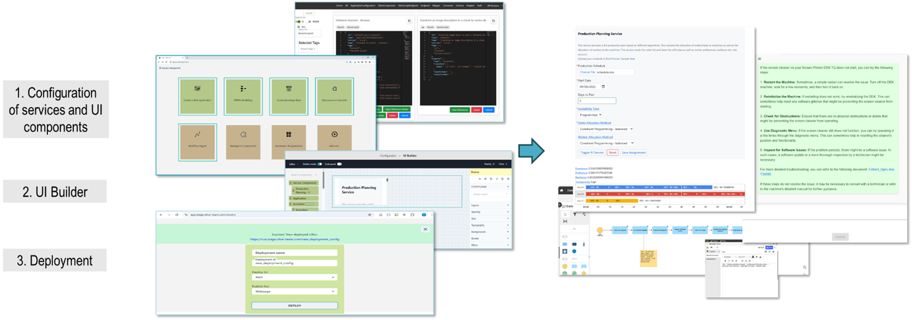Viewport: 912px width, 320px height.
Task: Expand the Backgrounds section
Action: click(490, 232)
